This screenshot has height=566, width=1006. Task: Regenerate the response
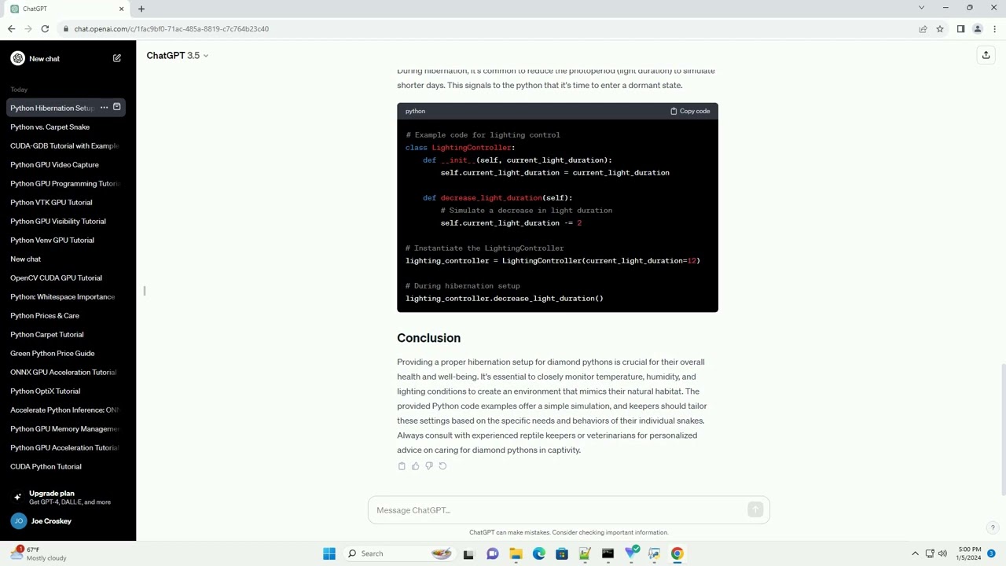click(442, 466)
